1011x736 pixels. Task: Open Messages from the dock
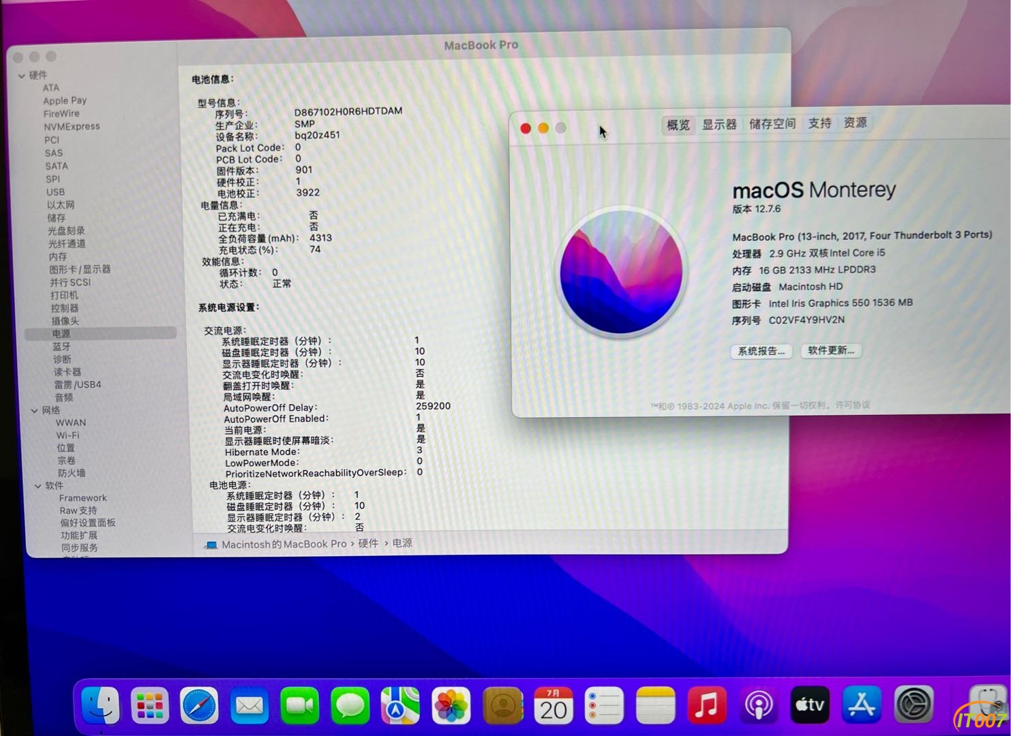[x=350, y=705]
